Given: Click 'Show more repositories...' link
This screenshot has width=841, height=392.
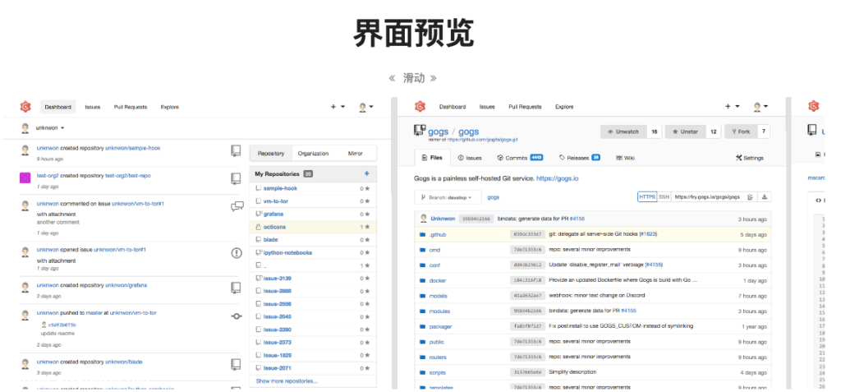Looking at the screenshot, I should point(287,380).
